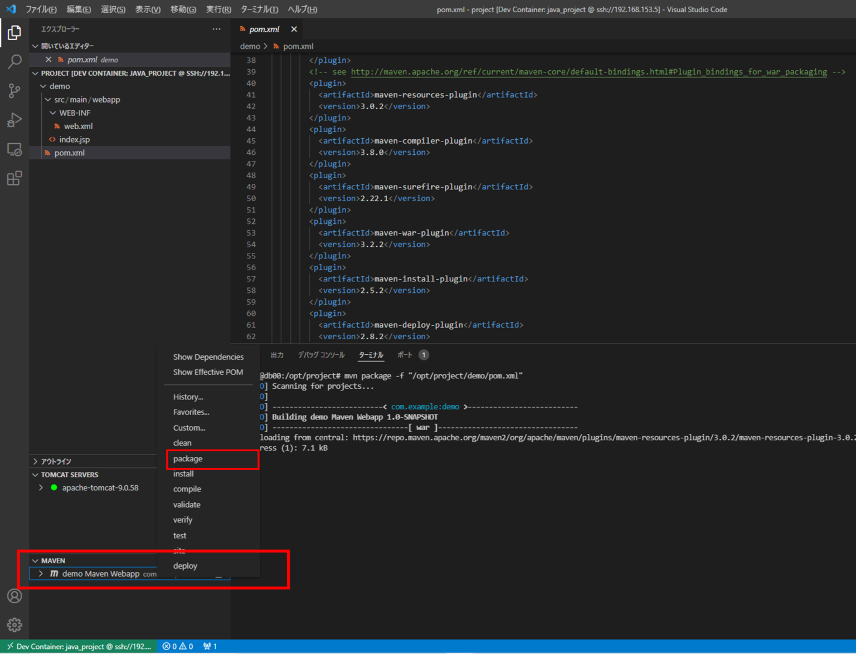Collapse the demo folder in the explorer
856x654 pixels.
[43, 86]
